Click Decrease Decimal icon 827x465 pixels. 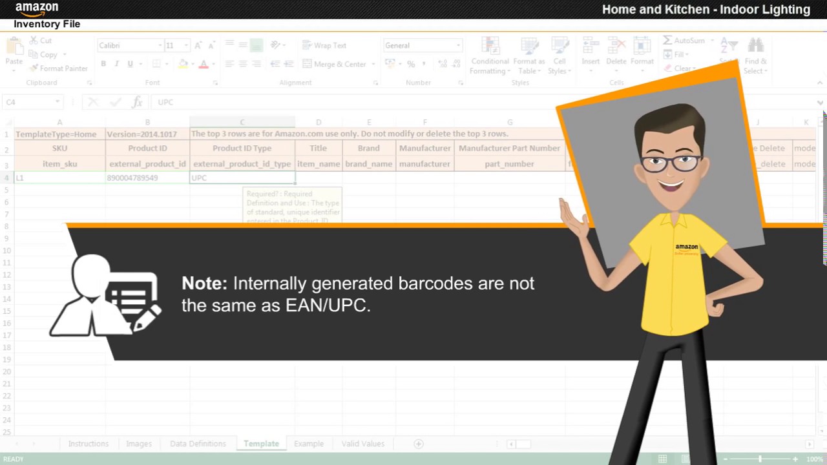457,64
